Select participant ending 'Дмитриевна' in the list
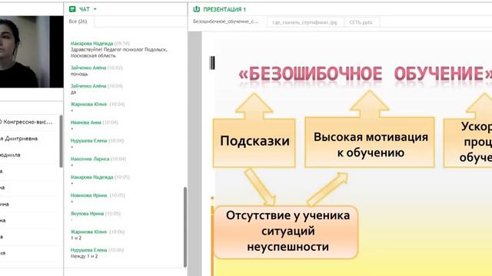The height and width of the screenshot is (276, 492). [18, 139]
